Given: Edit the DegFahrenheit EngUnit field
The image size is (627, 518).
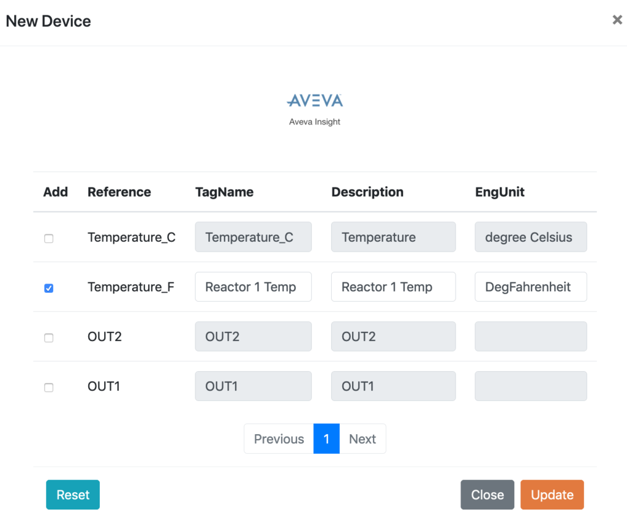Looking at the screenshot, I should point(531,287).
